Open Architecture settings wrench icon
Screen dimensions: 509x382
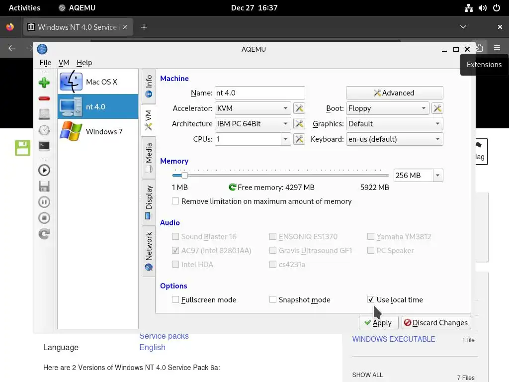point(299,124)
